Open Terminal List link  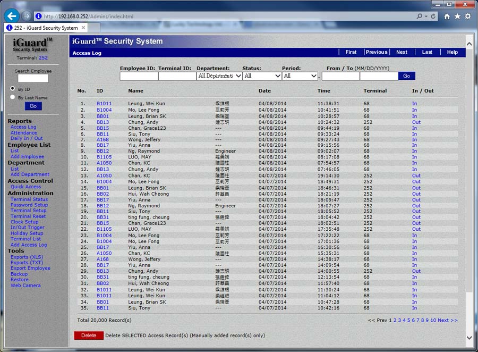point(25,239)
